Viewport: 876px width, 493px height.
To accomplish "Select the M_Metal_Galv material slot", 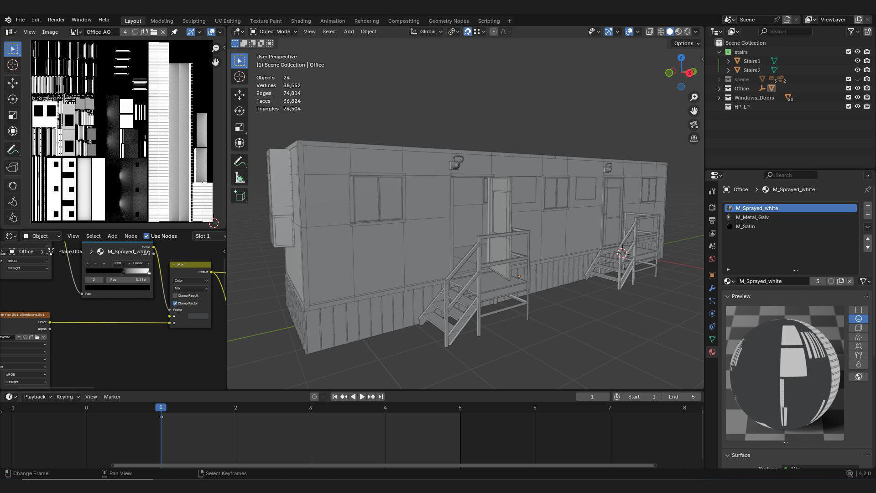I will pos(752,217).
